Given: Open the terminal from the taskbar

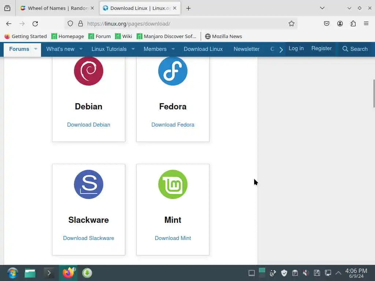Looking at the screenshot, I should (x=49, y=273).
